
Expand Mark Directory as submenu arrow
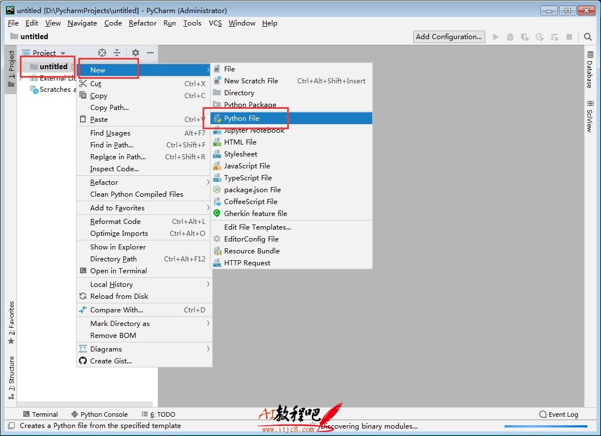pyautogui.click(x=208, y=324)
